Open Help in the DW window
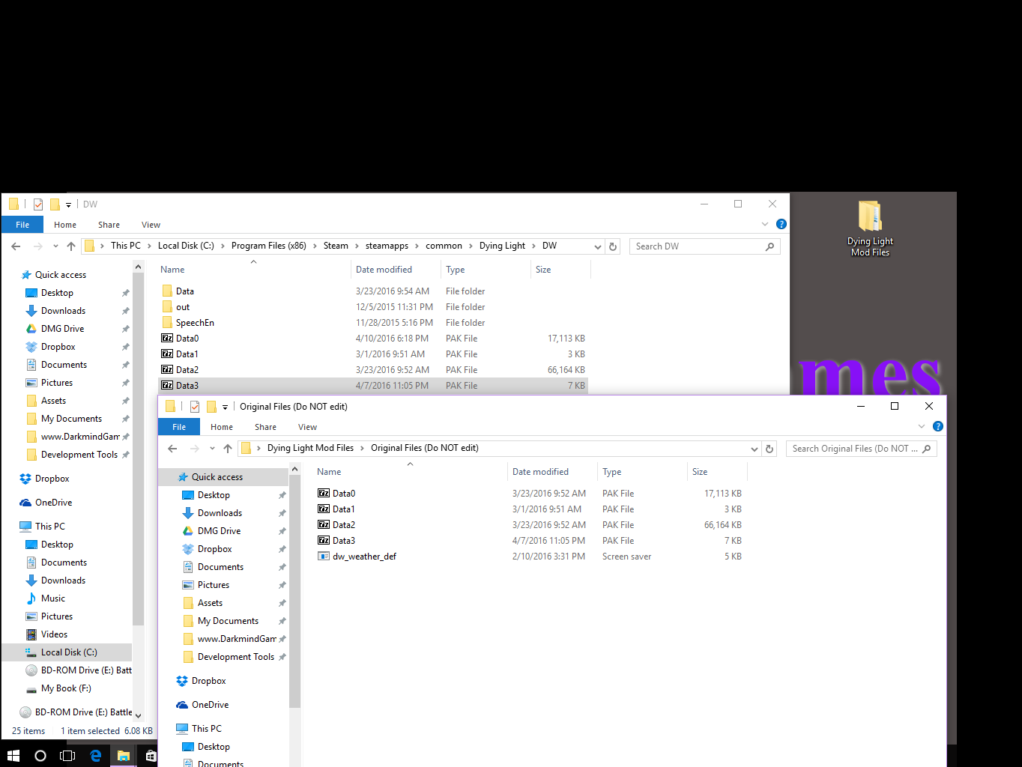The width and height of the screenshot is (1022, 767). (781, 224)
